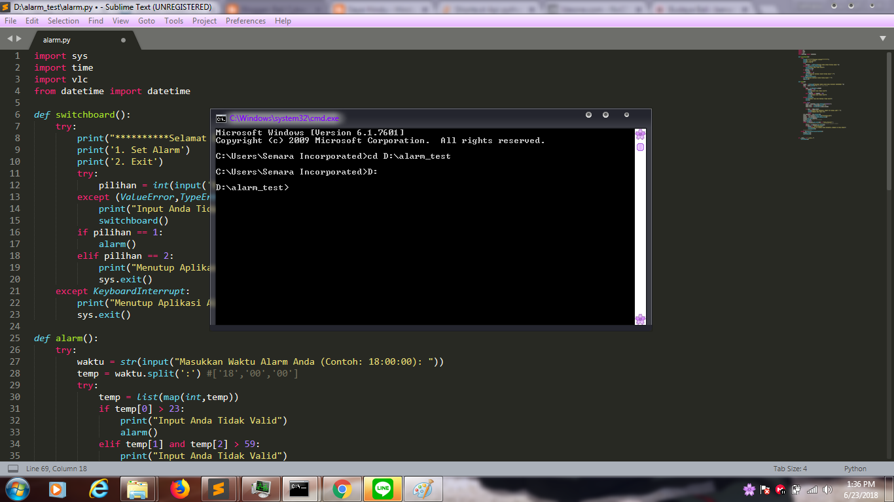The width and height of the screenshot is (894, 502).
Task: Toggle the side panel switcher in status bar
Action: coord(13,469)
